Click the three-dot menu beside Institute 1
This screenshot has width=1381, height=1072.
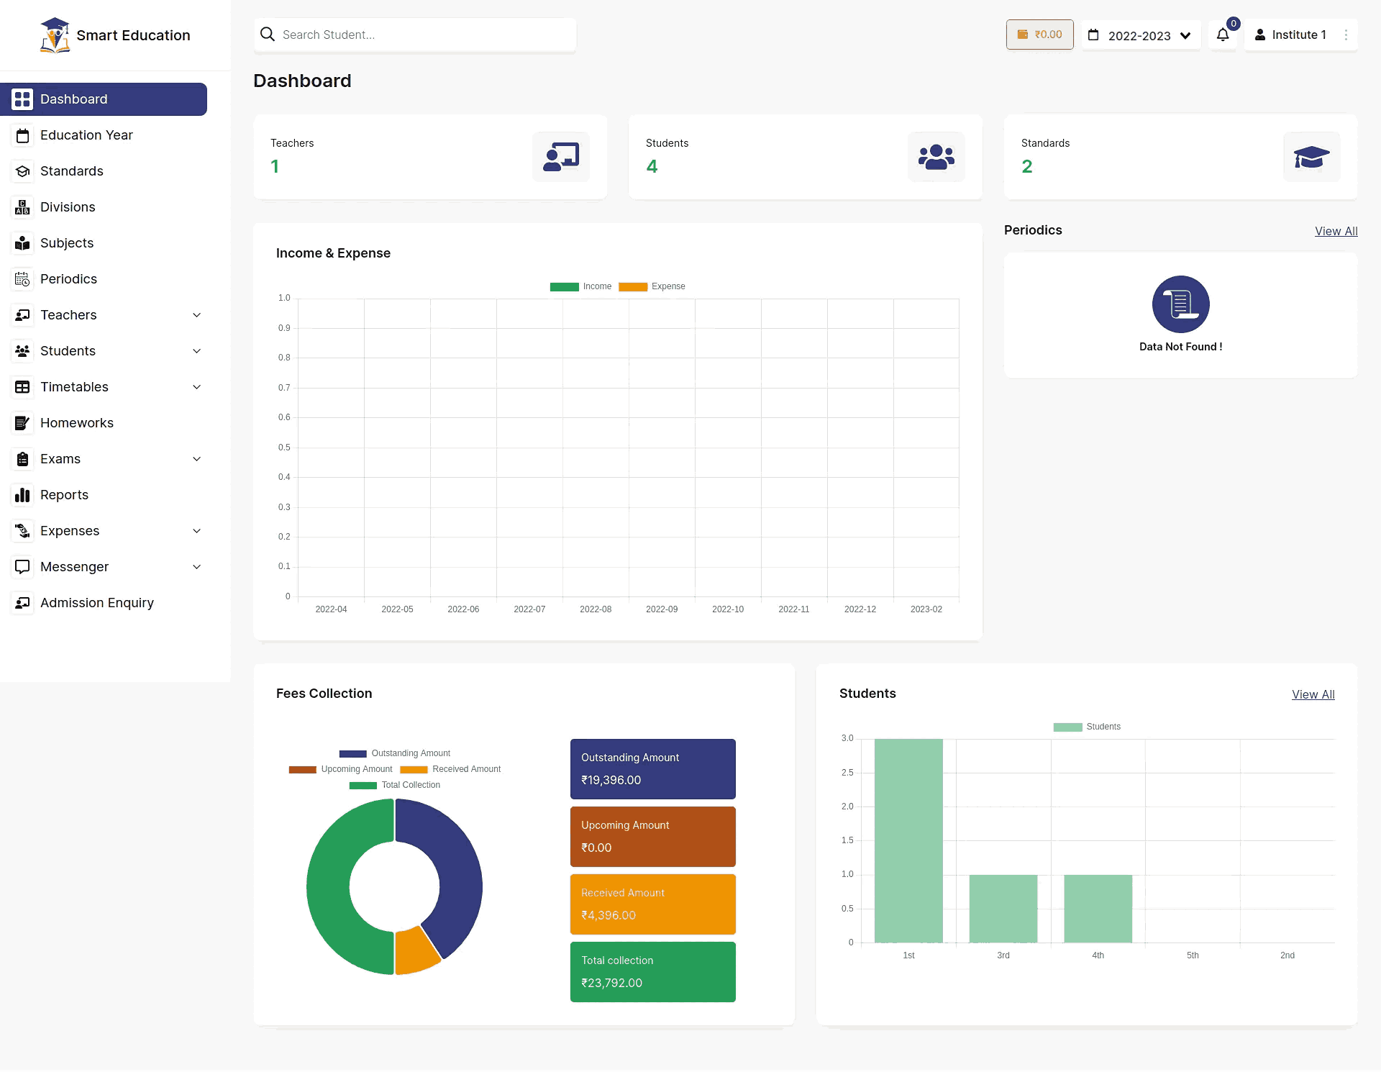pos(1346,35)
